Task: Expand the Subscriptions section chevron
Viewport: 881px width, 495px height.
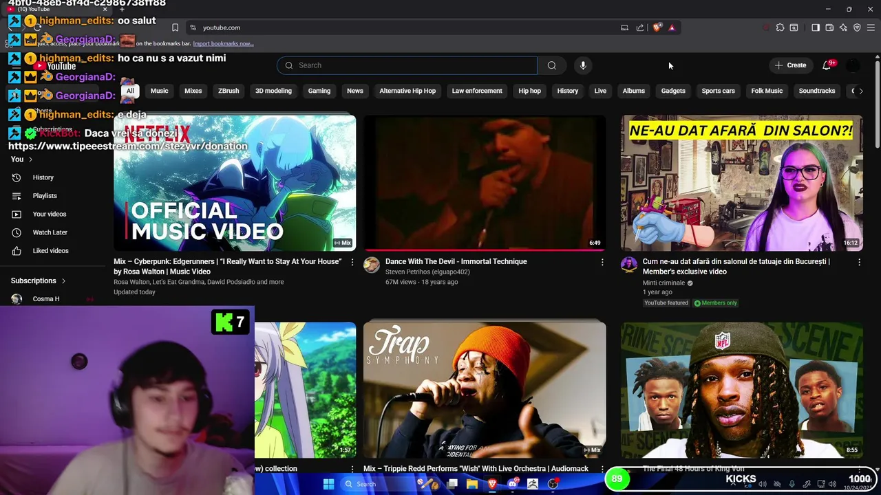Action: (x=63, y=281)
